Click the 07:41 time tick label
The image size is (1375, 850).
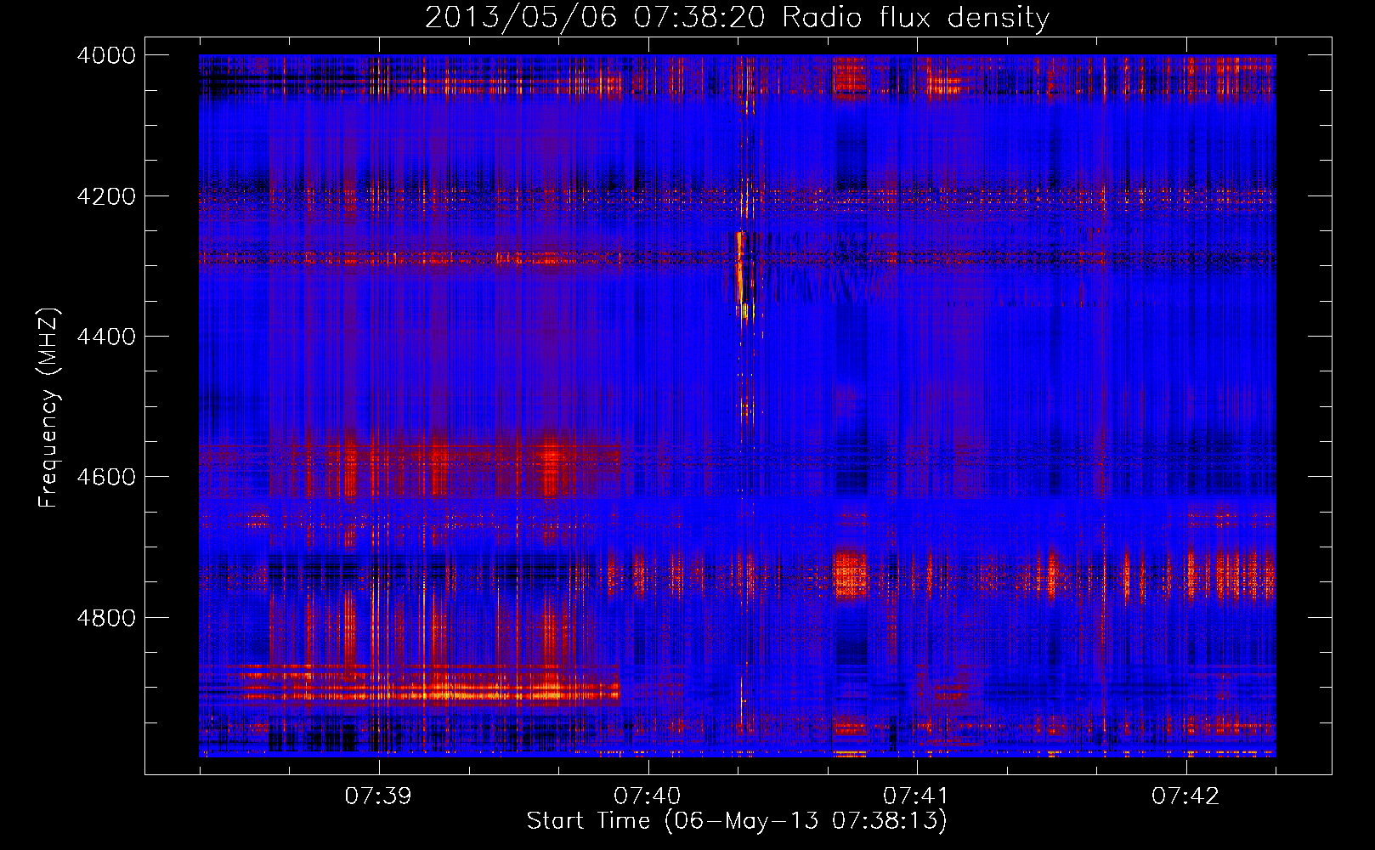(x=916, y=796)
